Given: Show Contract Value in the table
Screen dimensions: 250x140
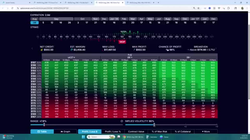Looking at the screenshot, I should click(x=136, y=131).
